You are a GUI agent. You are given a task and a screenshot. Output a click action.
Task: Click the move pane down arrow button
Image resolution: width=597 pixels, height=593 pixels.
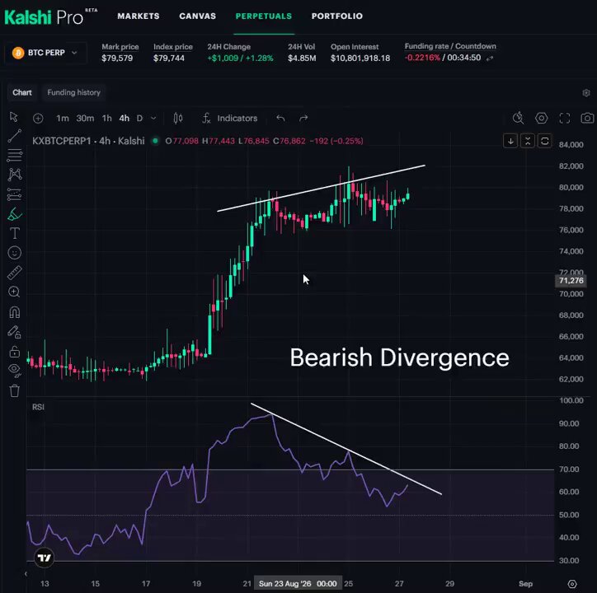pos(510,141)
